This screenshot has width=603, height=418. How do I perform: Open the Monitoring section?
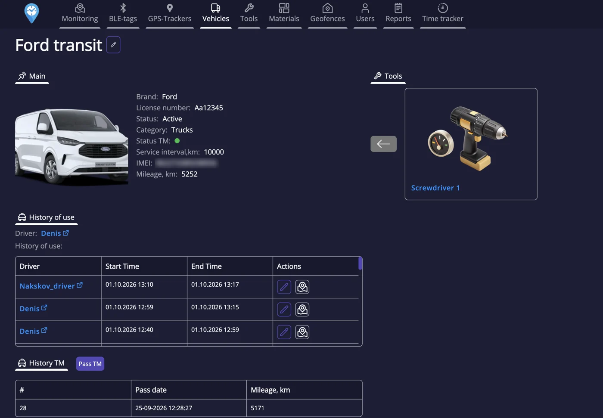pyautogui.click(x=80, y=13)
